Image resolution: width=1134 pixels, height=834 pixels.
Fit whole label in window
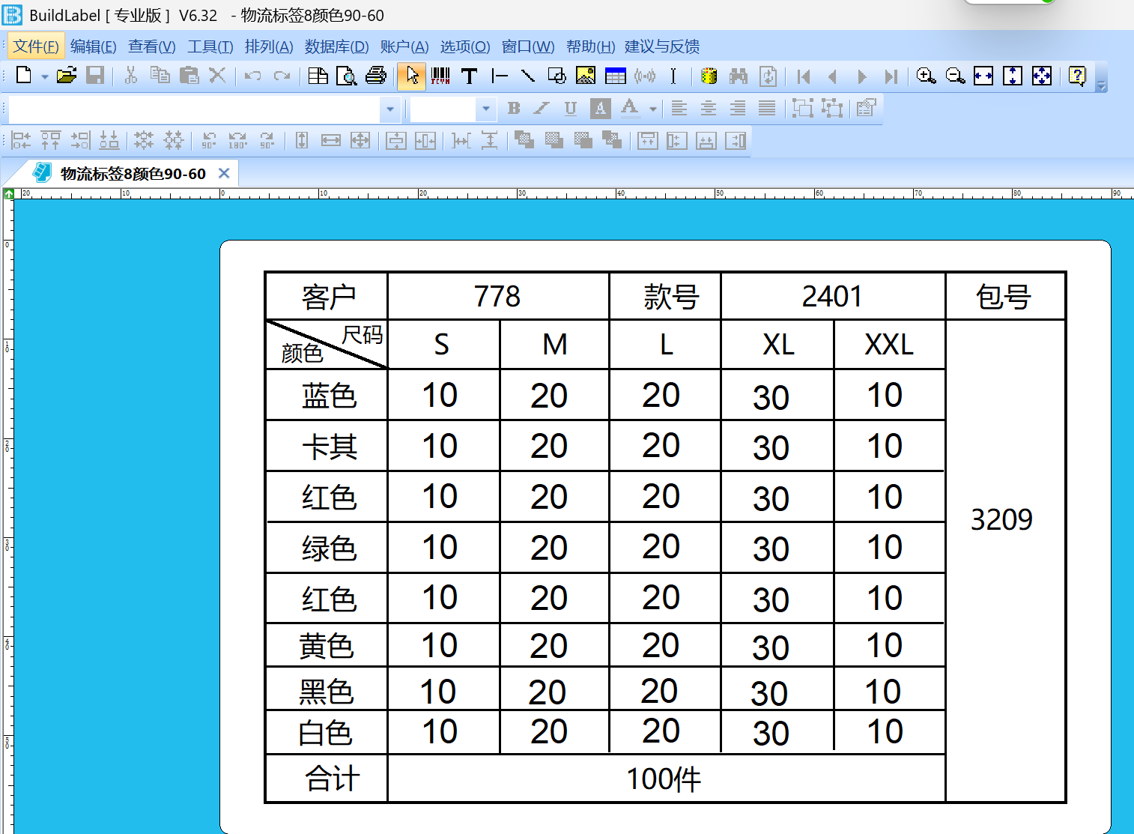tap(1042, 76)
